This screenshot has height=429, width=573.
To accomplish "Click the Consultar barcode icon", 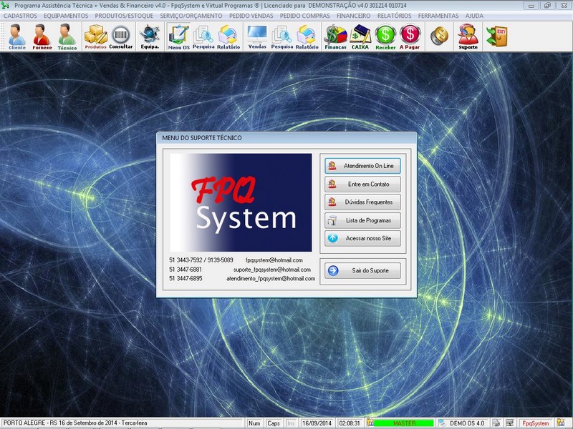I will point(120,36).
